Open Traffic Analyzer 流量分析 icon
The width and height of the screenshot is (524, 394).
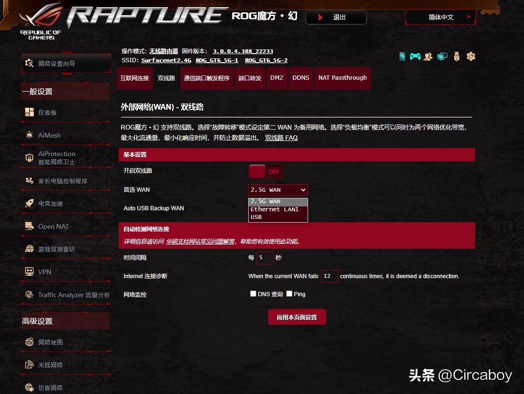[x=29, y=294]
